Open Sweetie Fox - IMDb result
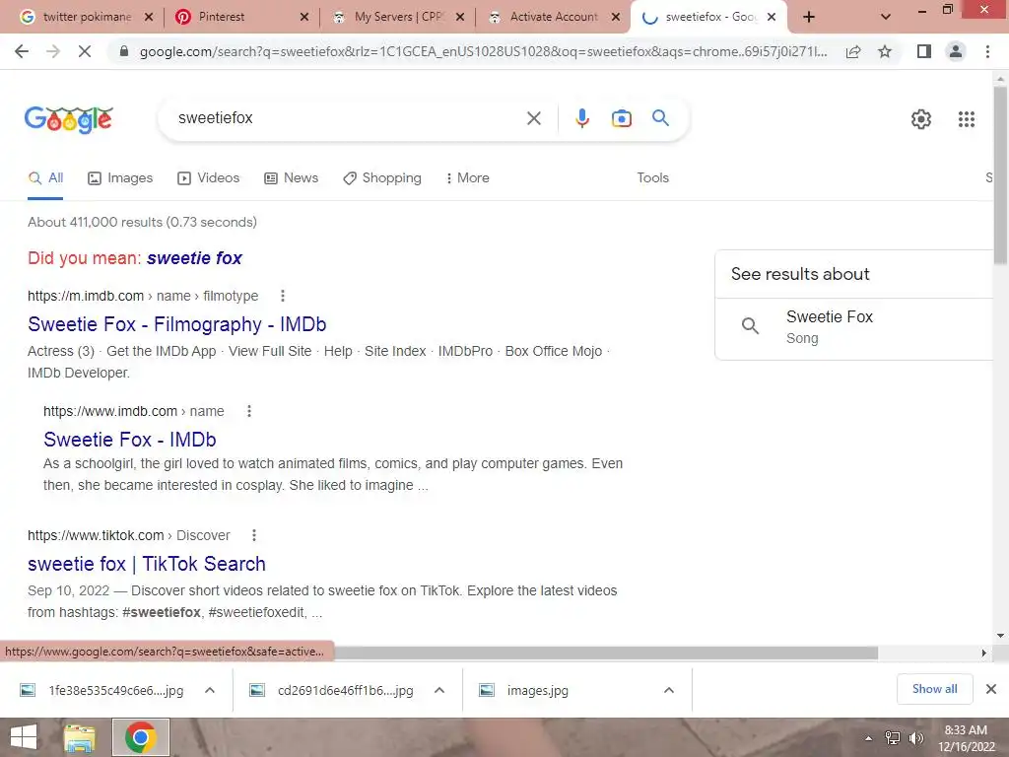Viewport: 1009px width, 757px height. click(129, 439)
